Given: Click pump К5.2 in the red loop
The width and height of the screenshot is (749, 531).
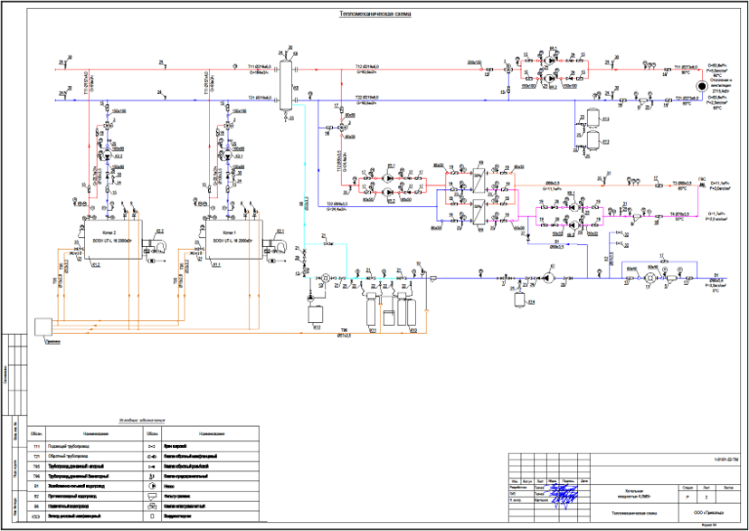Looking at the screenshot, I should (388, 193).
